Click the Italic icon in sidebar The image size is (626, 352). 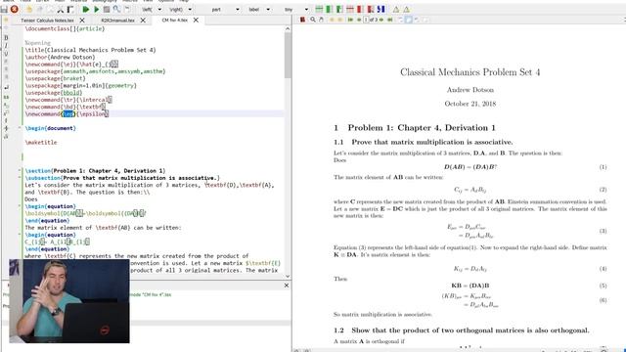click(x=6, y=46)
